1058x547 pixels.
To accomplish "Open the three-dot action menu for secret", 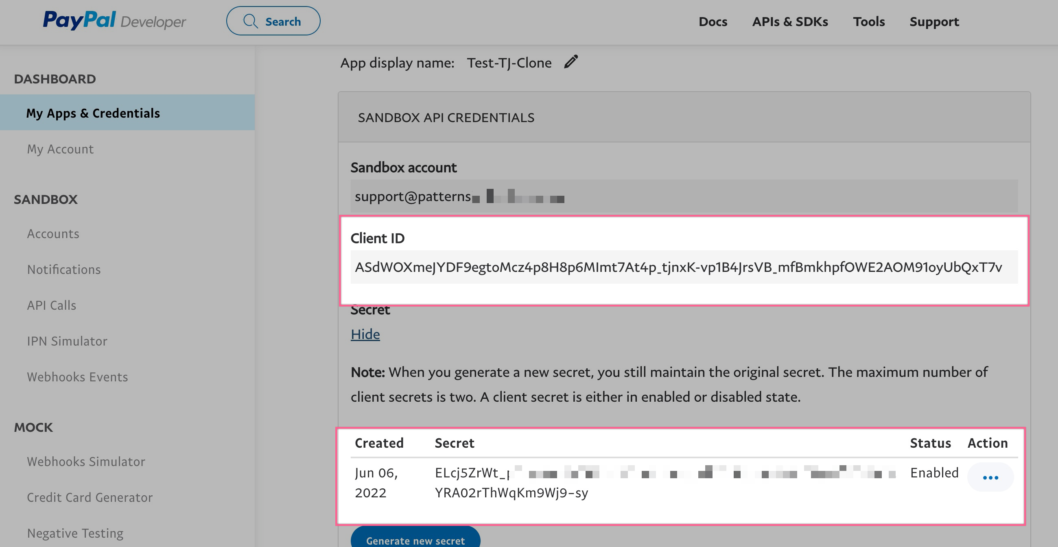I will point(990,477).
